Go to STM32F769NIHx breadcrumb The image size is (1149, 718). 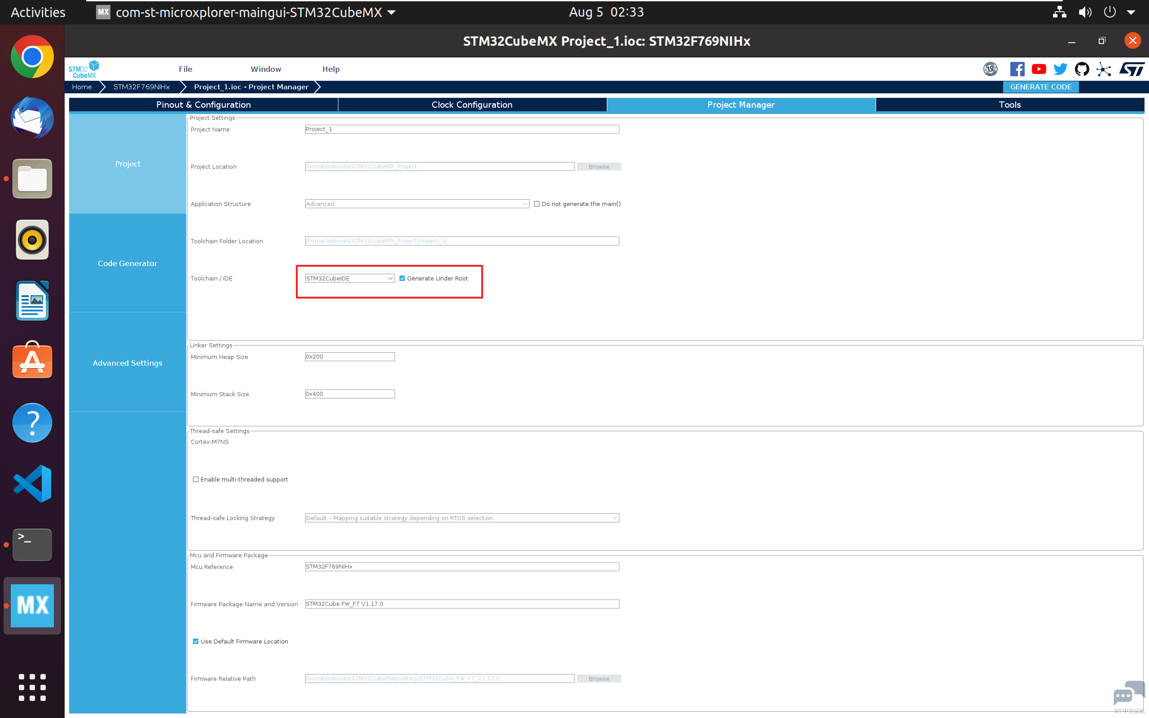tap(141, 87)
